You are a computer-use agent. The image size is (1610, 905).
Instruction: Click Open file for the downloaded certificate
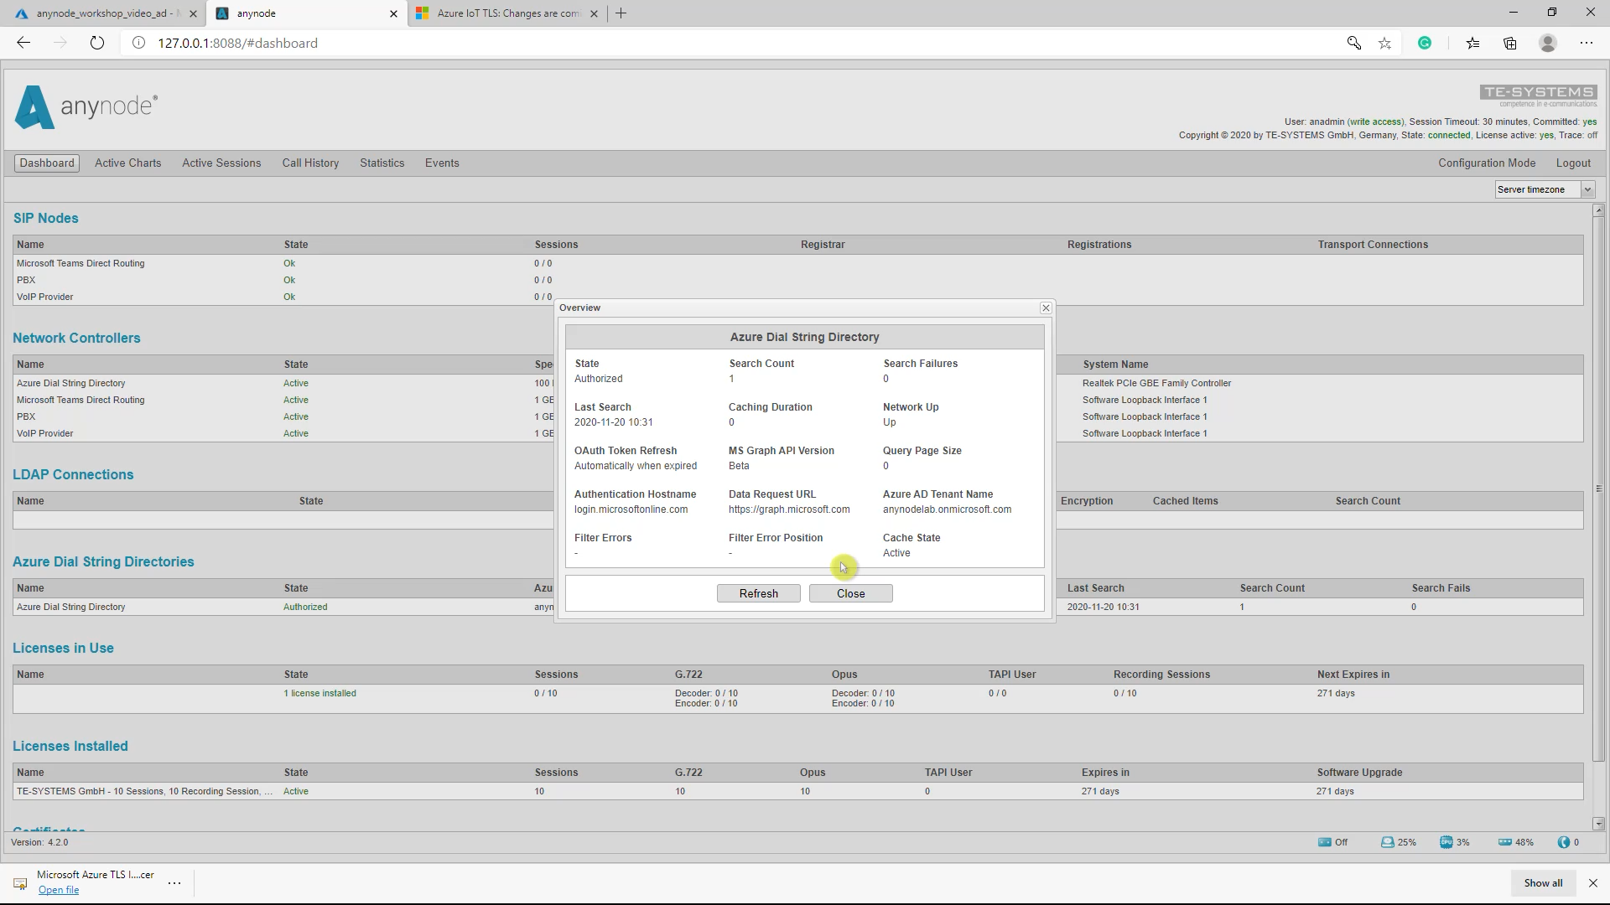pos(59,890)
